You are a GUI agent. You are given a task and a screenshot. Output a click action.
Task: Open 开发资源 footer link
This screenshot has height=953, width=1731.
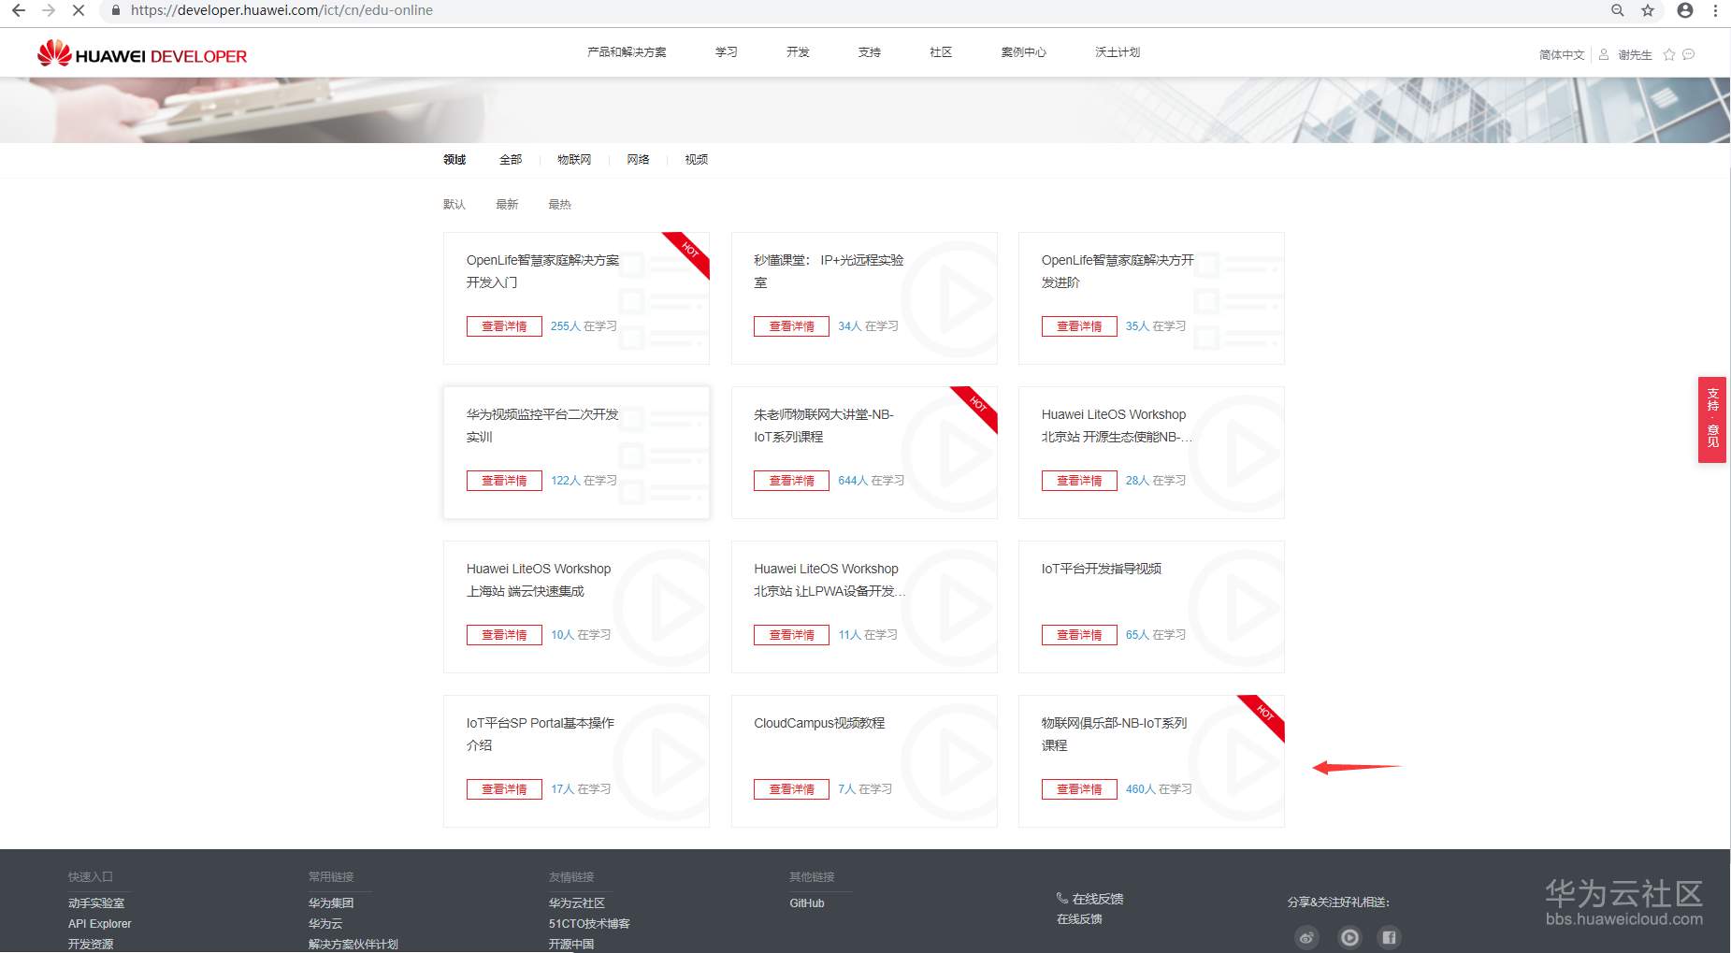(91, 945)
